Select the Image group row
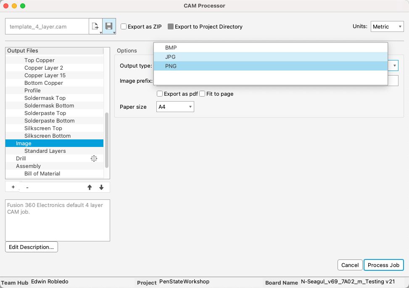 pos(54,143)
